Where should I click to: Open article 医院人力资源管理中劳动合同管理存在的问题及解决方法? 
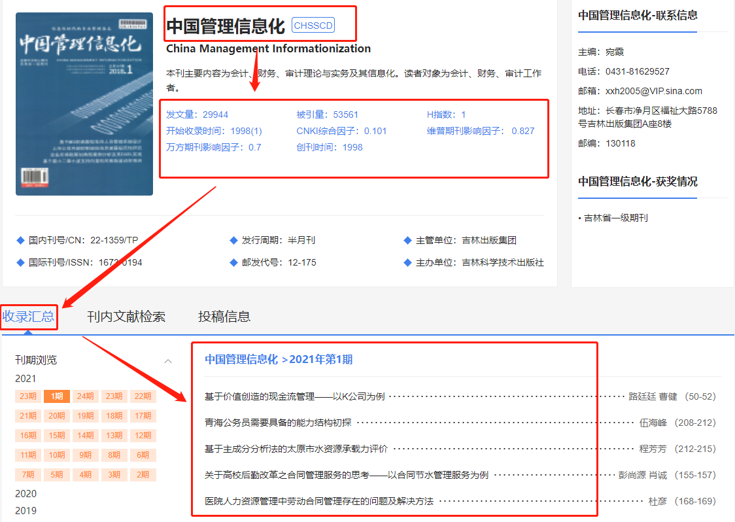click(319, 501)
